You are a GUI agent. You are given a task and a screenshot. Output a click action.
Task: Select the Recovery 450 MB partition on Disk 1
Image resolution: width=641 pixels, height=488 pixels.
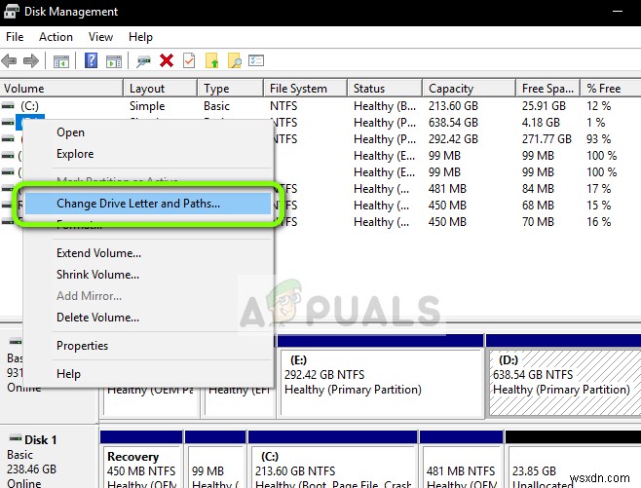[x=141, y=460]
